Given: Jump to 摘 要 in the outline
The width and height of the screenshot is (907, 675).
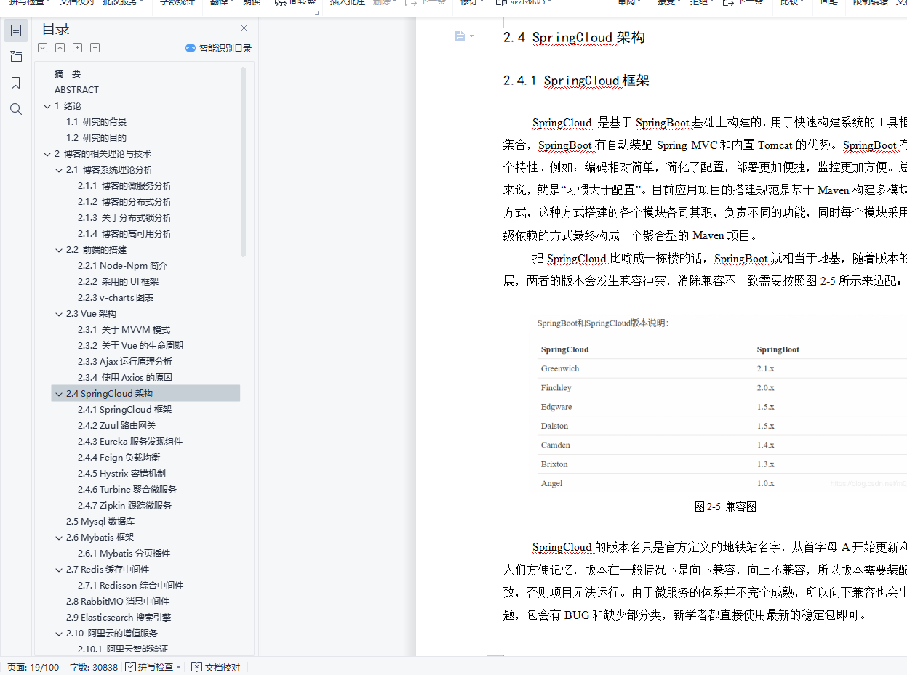Looking at the screenshot, I should click(x=68, y=74).
